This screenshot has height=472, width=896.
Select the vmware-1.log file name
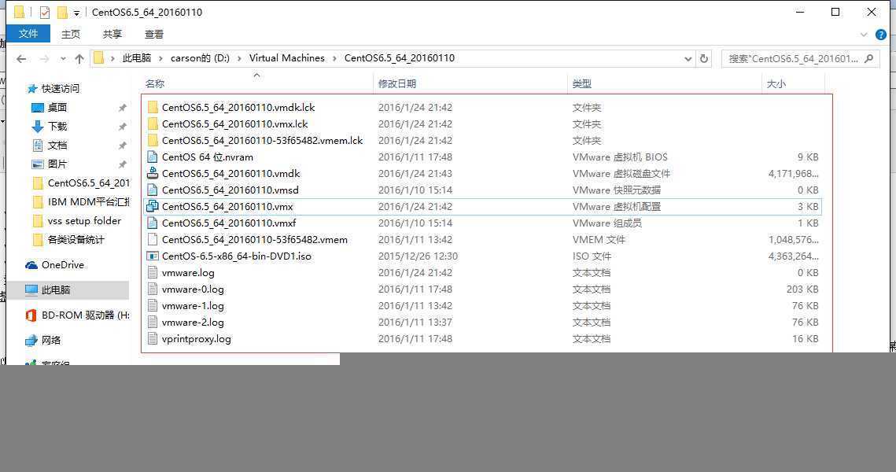[x=193, y=306]
